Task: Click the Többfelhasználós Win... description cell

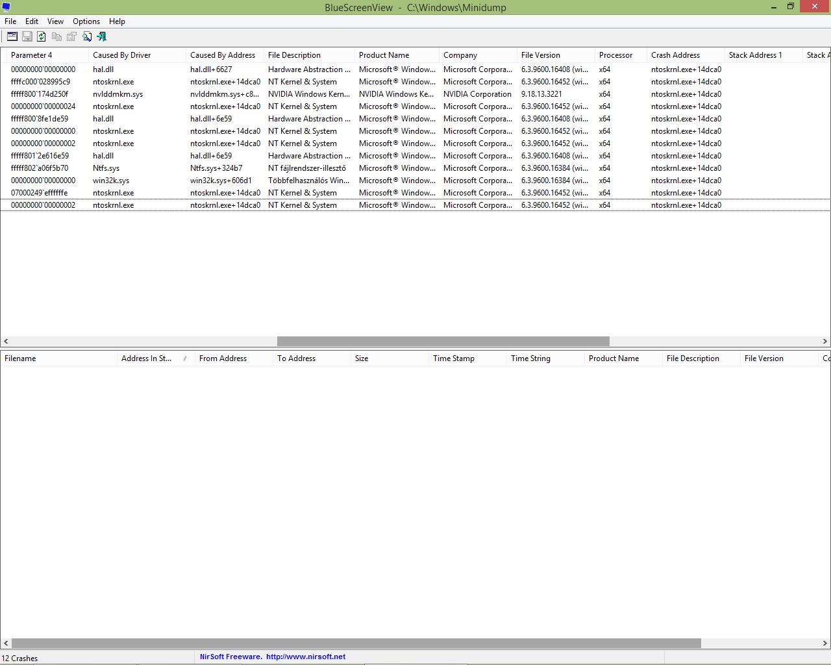Action: point(308,181)
